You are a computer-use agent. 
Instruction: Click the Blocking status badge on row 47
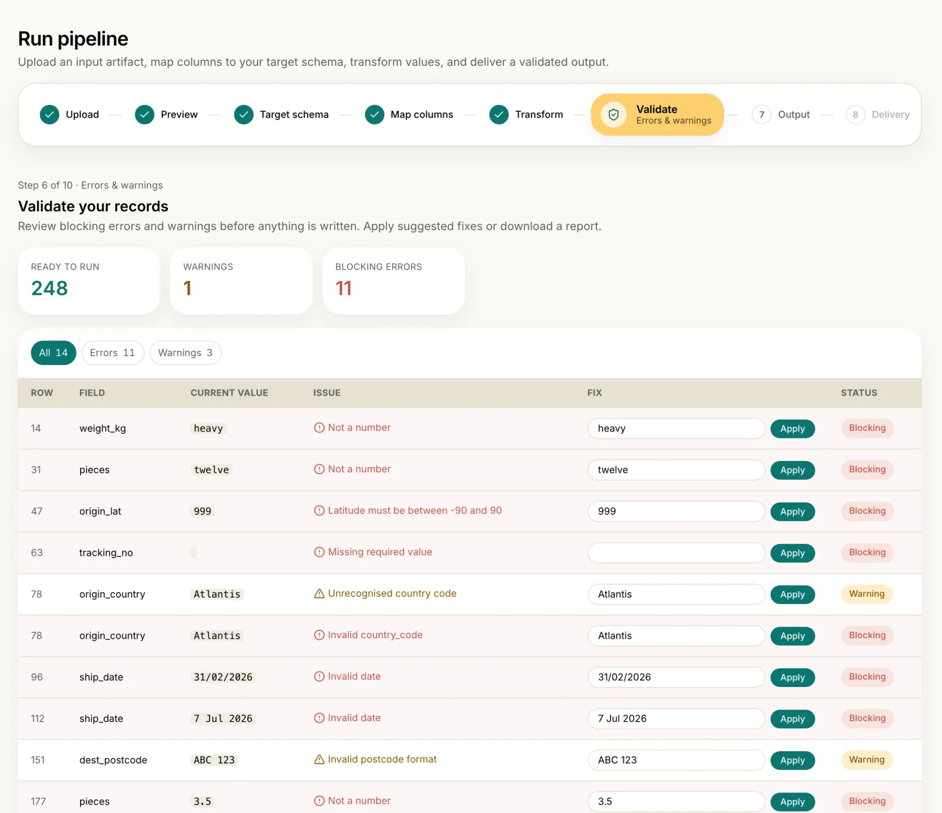[867, 511]
